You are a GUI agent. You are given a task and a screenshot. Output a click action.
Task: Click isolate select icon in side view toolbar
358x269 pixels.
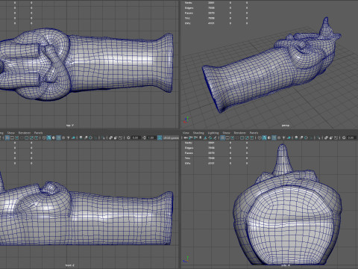coord(318,137)
